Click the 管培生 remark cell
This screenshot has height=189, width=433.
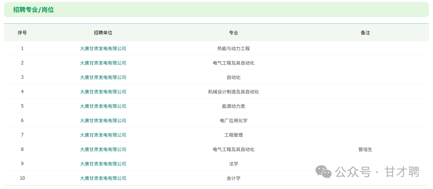[x=365, y=149]
